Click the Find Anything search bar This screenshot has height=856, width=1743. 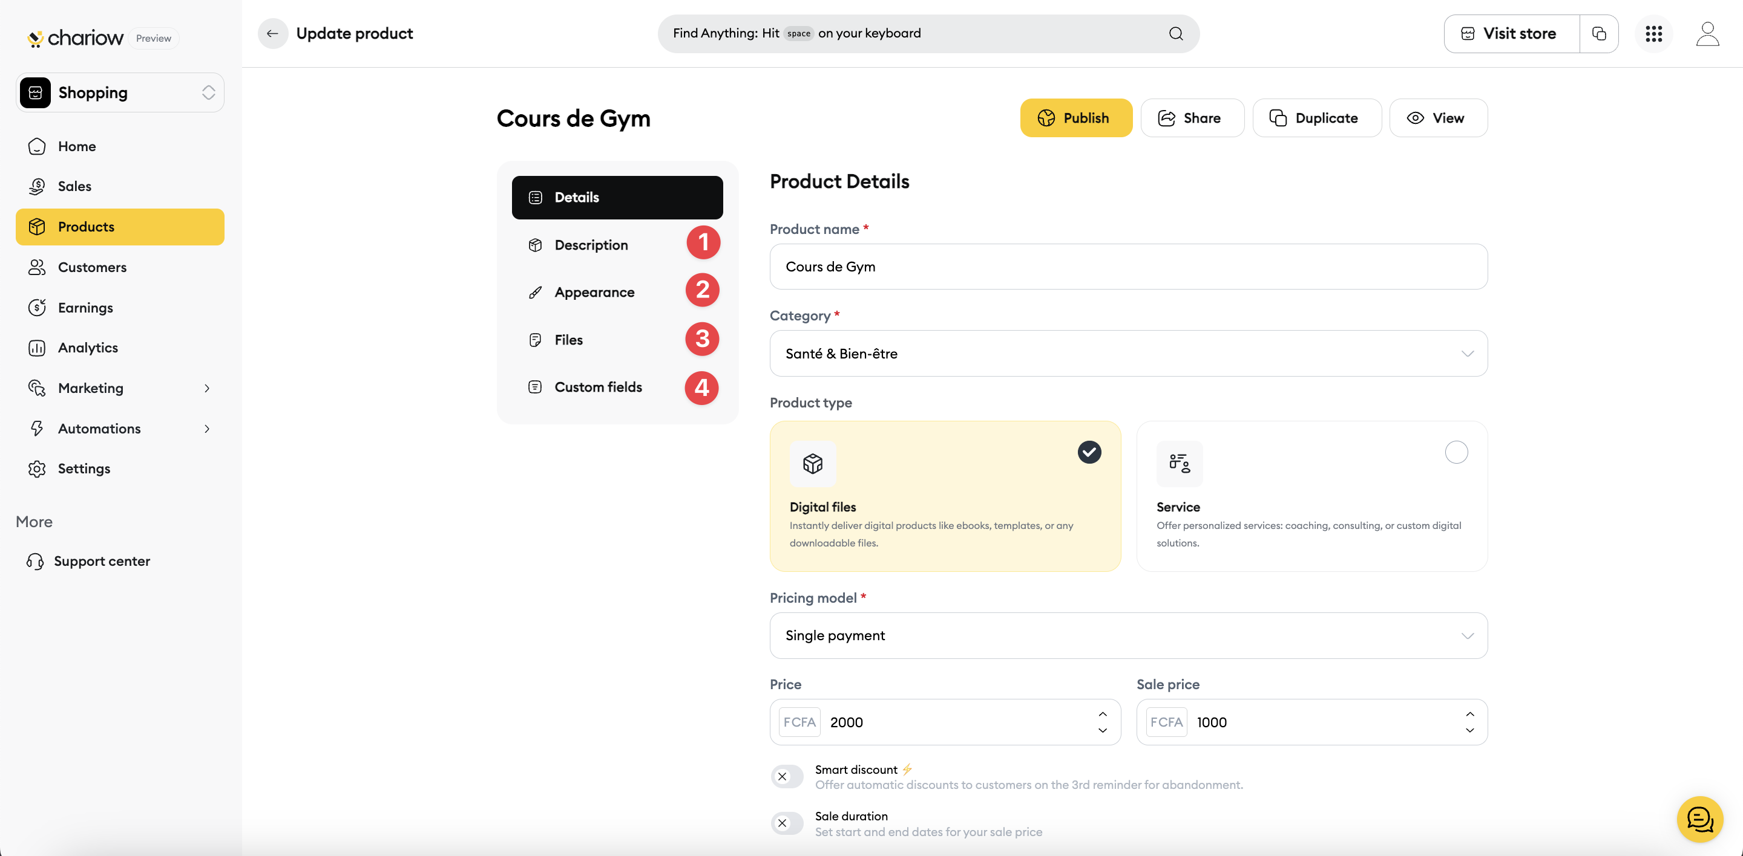(928, 33)
